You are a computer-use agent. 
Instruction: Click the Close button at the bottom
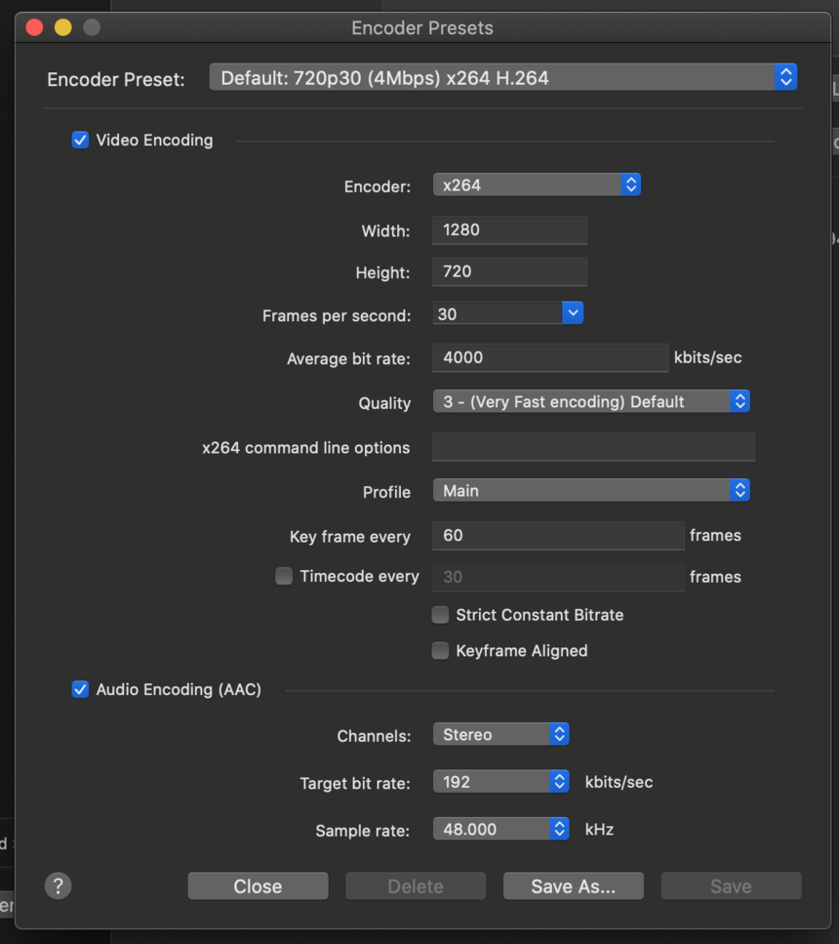pyautogui.click(x=259, y=886)
